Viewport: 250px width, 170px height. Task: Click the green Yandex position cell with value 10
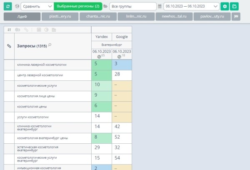101,85
